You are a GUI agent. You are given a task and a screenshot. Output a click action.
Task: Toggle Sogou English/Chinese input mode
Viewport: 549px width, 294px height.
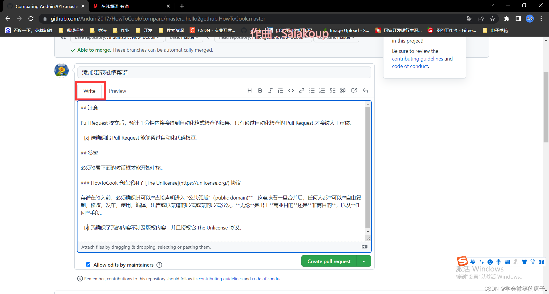(x=473, y=262)
